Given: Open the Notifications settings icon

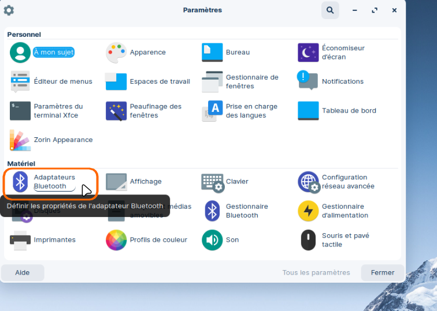Looking at the screenshot, I should pos(308,81).
